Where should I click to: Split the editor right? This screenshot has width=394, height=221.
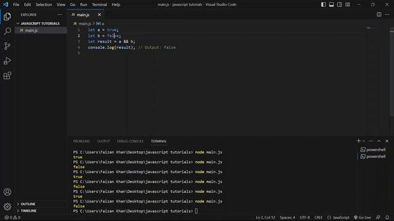click(x=379, y=15)
